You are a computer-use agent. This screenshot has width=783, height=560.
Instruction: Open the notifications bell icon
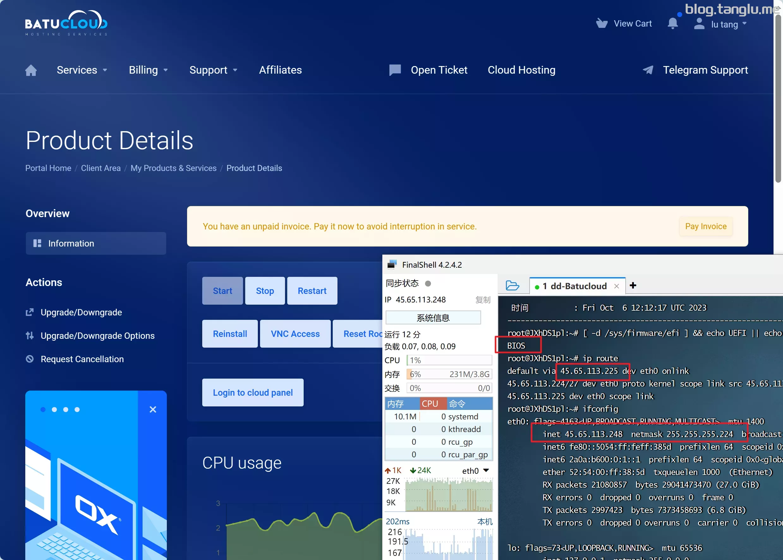pos(672,23)
